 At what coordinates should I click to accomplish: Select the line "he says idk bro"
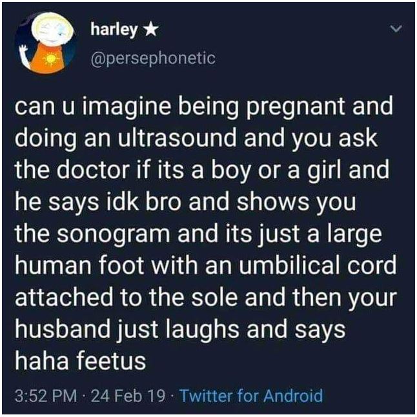[x=185, y=203]
